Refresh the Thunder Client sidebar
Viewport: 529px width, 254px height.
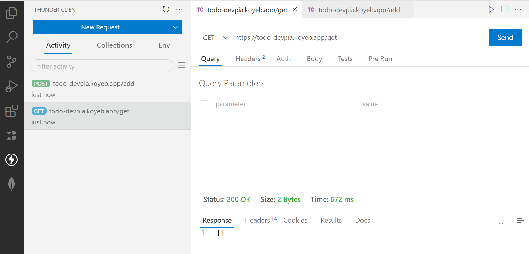coord(166,9)
